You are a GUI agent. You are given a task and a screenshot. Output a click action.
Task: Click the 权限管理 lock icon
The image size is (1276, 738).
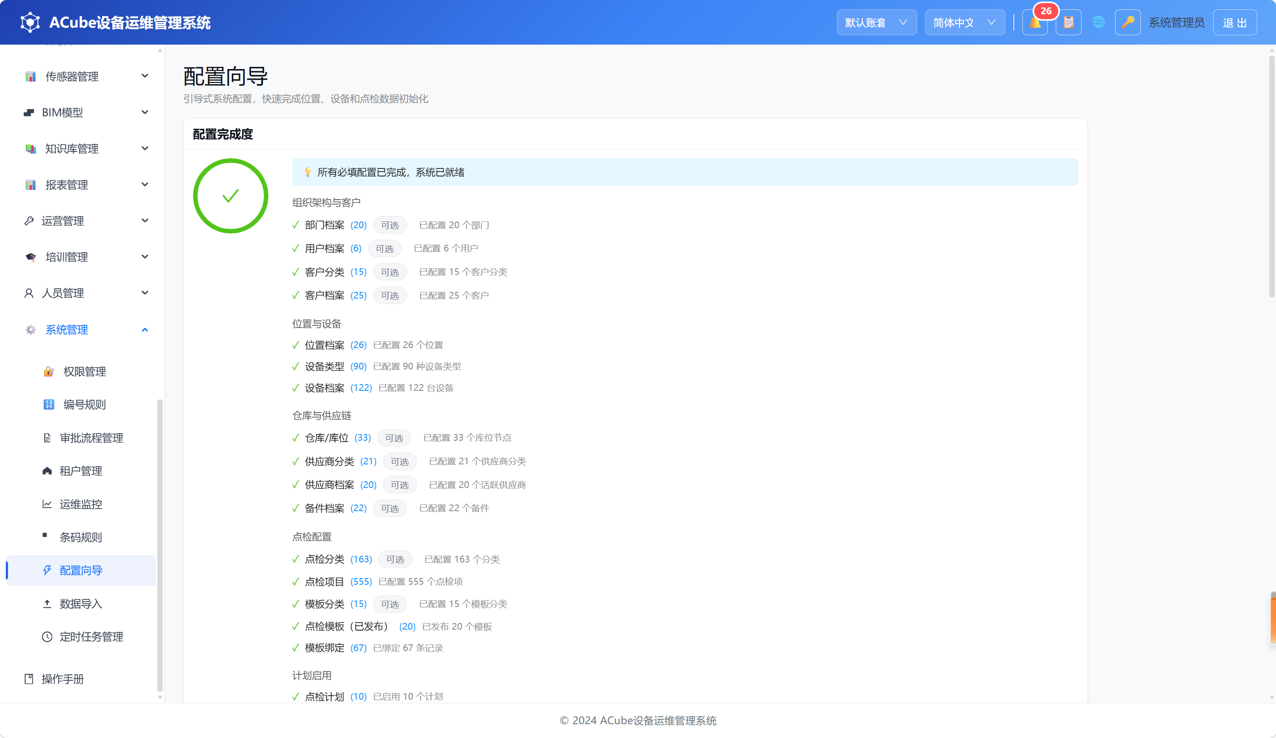point(49,372)
